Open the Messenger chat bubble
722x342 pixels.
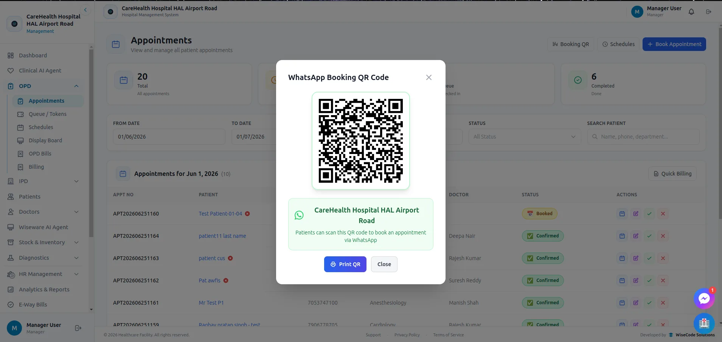pyautogui.click(x=704, y=299)
